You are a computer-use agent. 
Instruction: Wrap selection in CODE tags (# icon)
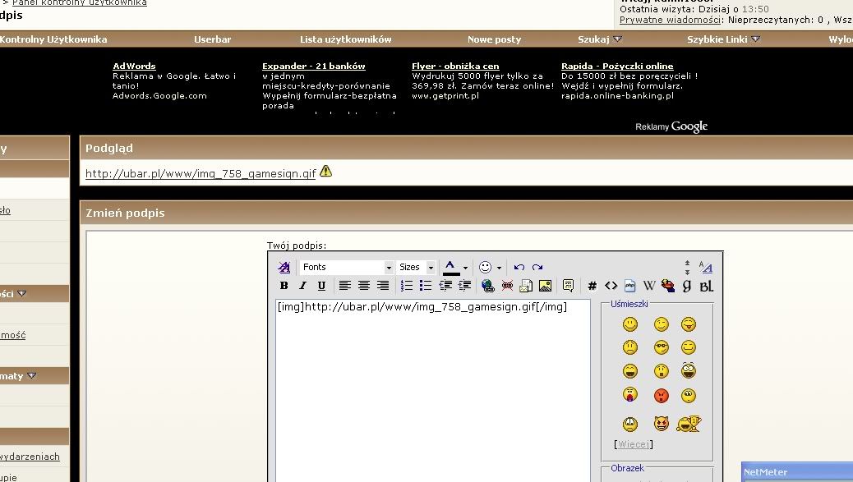(x=592, y=286)
